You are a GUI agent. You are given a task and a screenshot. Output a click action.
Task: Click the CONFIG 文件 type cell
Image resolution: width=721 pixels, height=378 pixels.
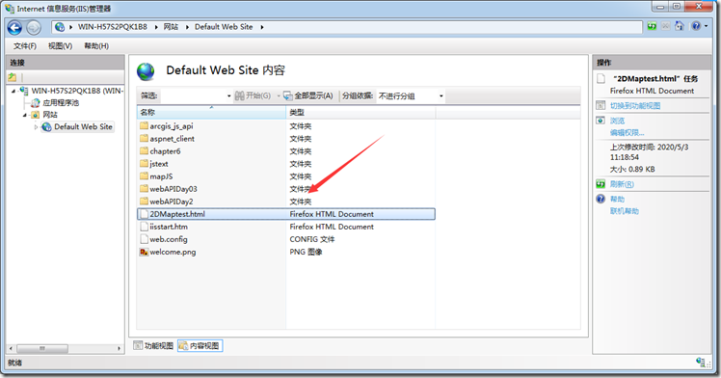[x=312, y=239]
